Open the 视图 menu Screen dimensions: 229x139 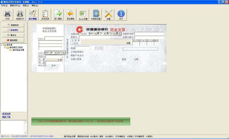pos(26,6)
